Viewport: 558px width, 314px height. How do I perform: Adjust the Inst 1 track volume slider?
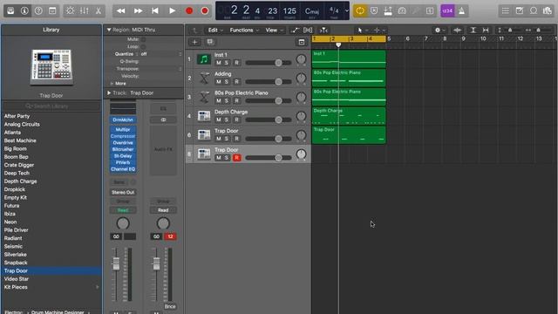click(x=278, y=63)
